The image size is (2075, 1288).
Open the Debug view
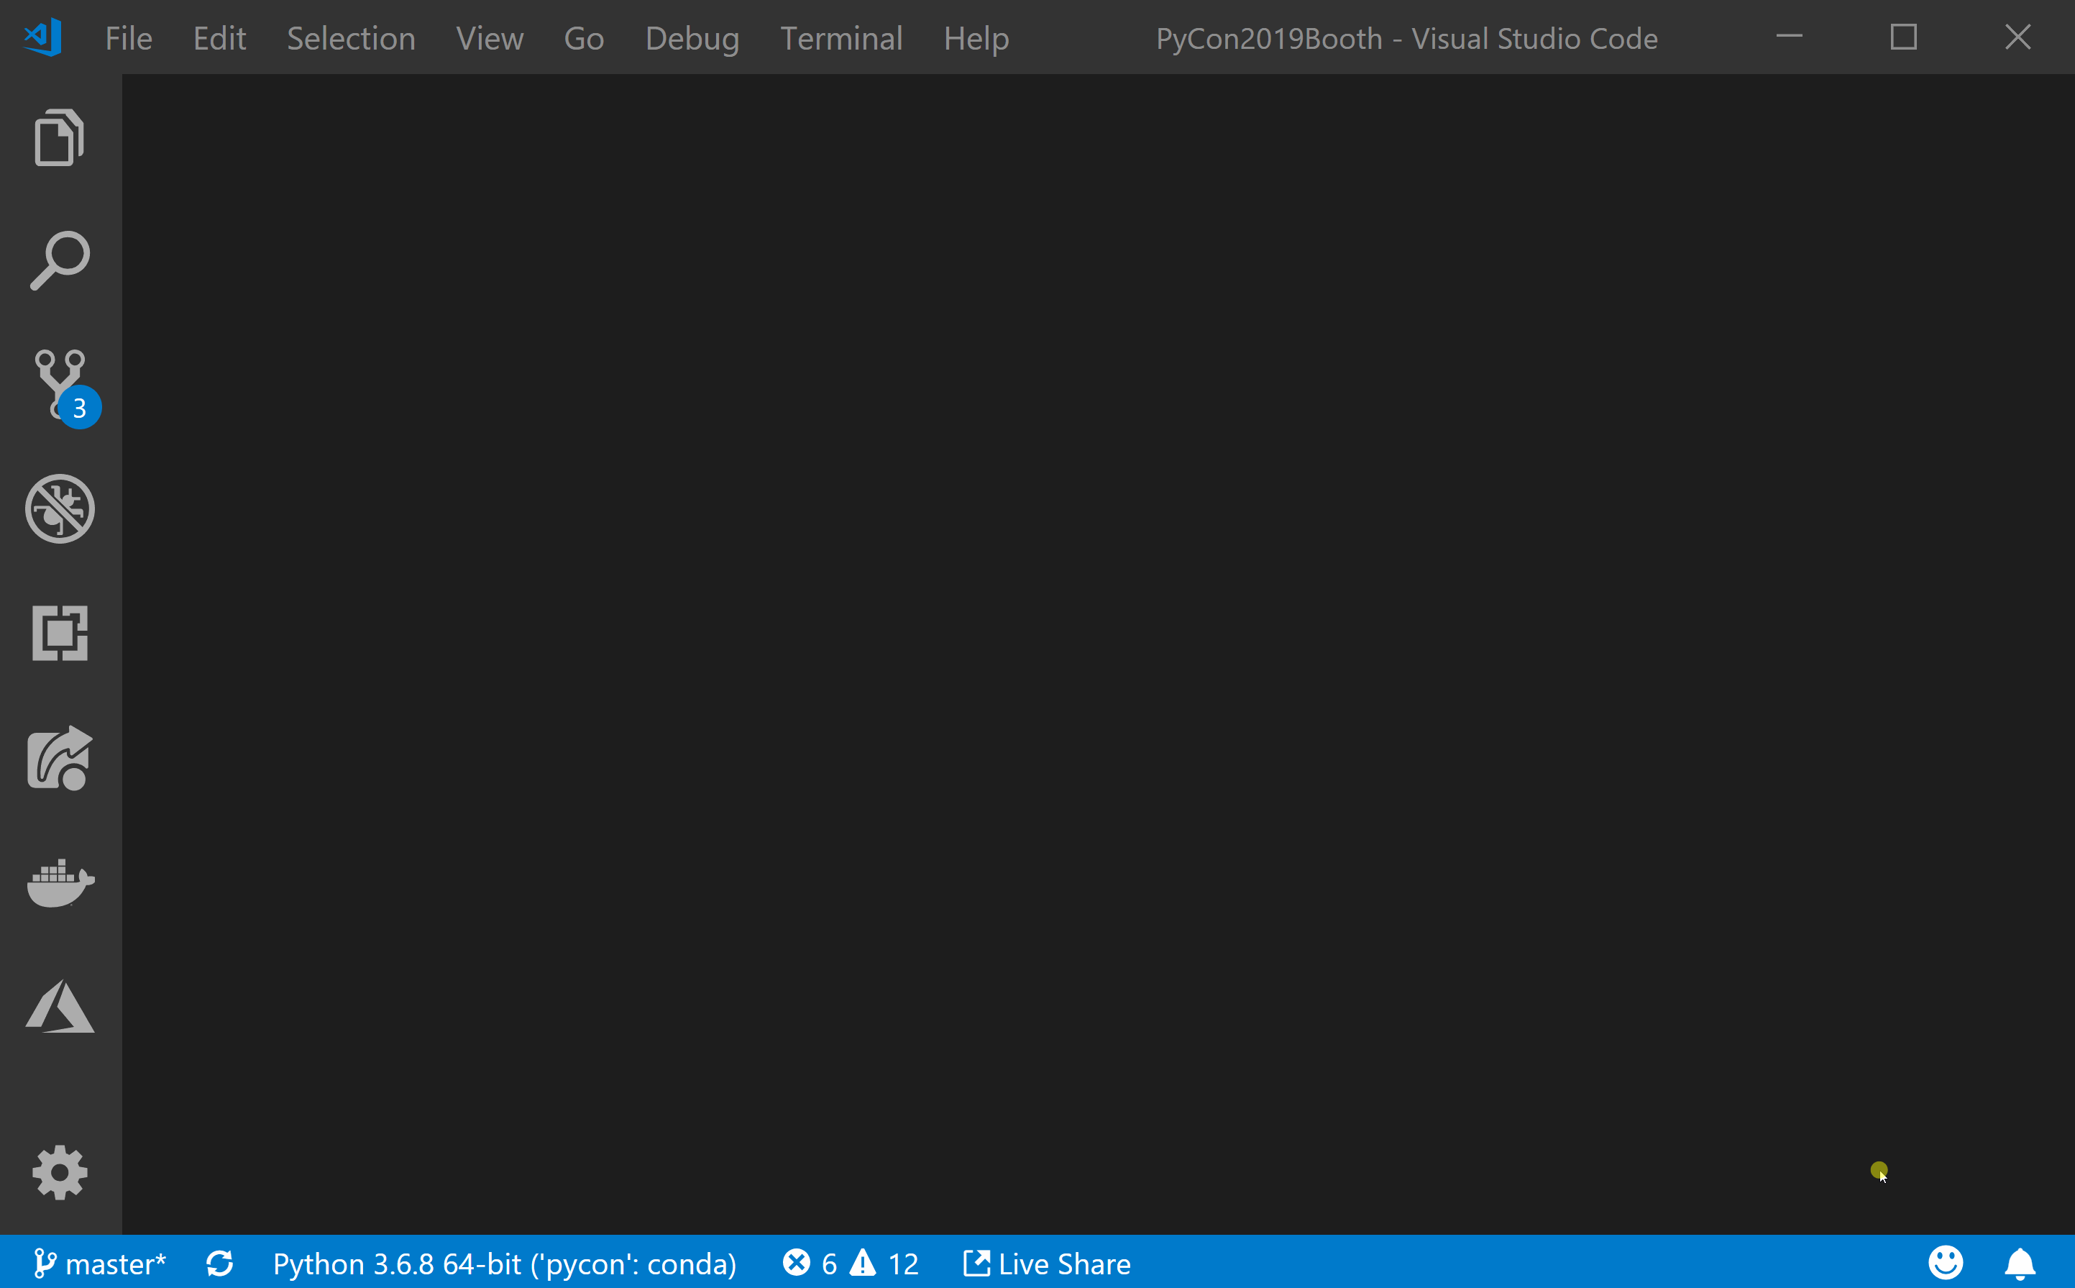(60, 508)
